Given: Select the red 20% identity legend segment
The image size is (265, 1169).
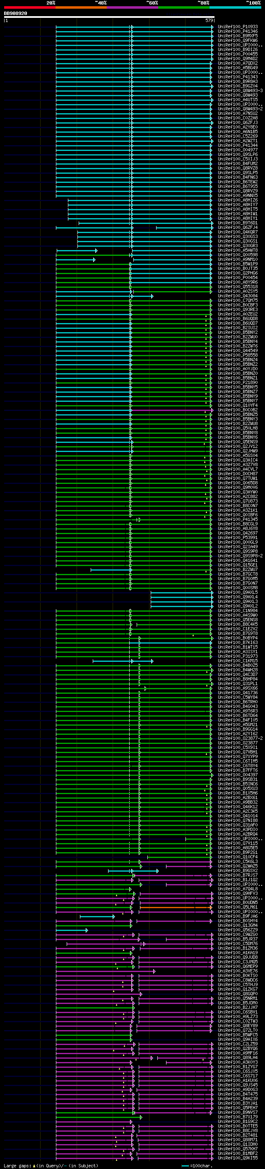Looking at the screenshot, I should pos(29,7).
